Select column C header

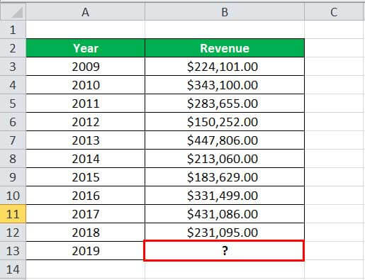335,11
